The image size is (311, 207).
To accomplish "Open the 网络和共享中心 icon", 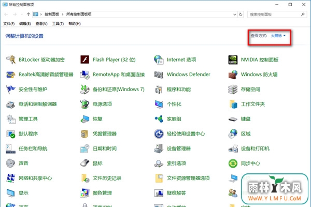I will pos(10,178).
